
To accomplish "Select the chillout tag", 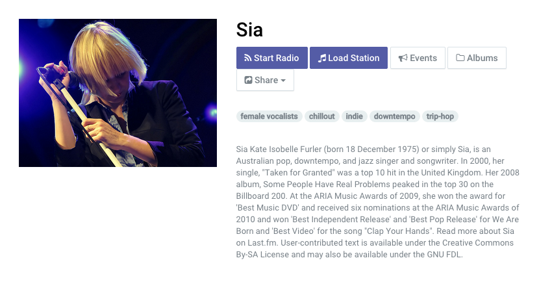I will (x=321, y=116).
